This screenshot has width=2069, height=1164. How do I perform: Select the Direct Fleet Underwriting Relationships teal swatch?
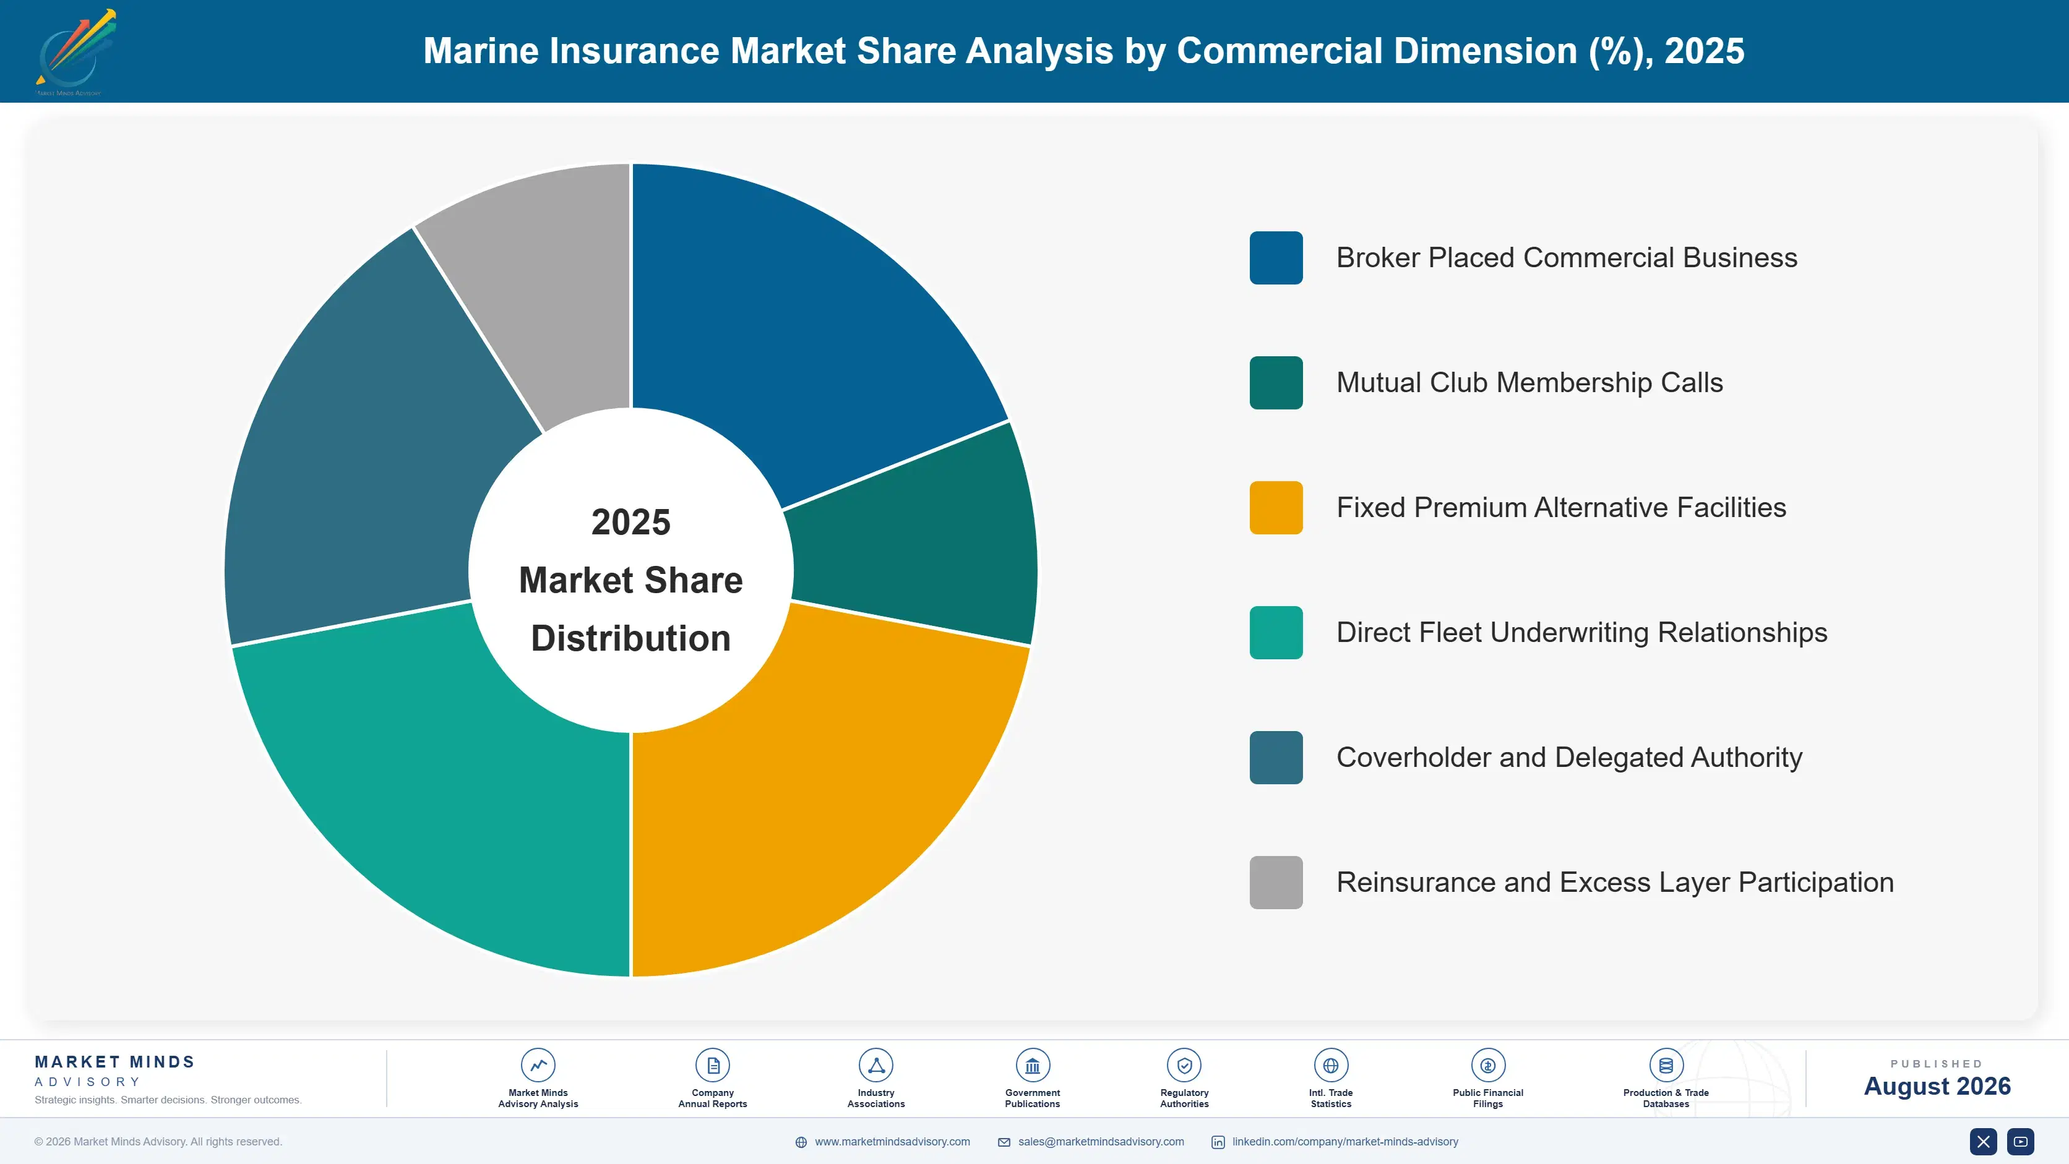(1275, 633)
